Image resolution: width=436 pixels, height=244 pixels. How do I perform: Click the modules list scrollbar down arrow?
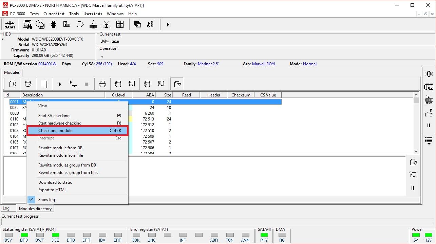coord(416,151)
